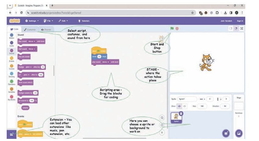
Task: Open pitch dropdown in change effect block
Action: click(x=28, y=67)
